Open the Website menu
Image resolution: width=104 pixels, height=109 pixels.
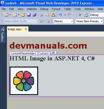[x=32, y=9]
